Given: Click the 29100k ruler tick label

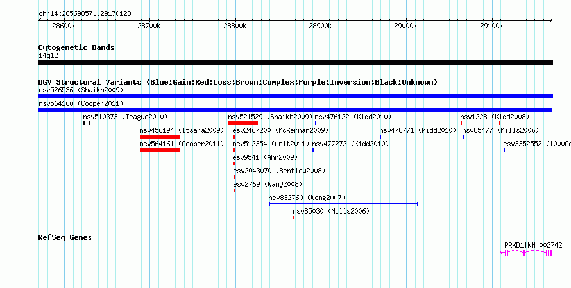Looking at the screenshot, I should point(491,26).
